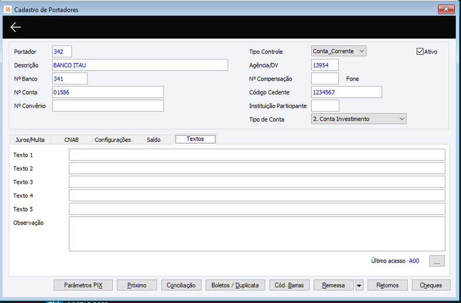Click the Código Cedente field with 1234567

click(347, 92)
